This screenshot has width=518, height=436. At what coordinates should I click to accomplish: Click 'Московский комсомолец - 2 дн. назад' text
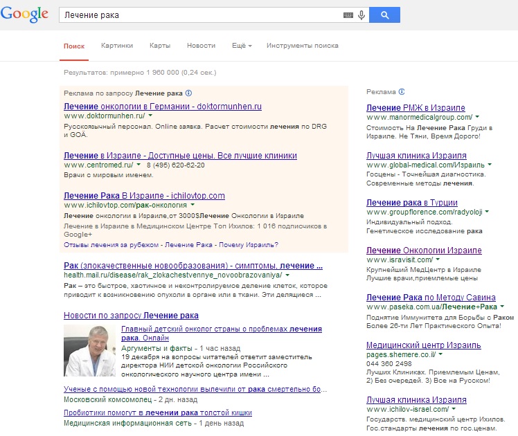(130, 399)
